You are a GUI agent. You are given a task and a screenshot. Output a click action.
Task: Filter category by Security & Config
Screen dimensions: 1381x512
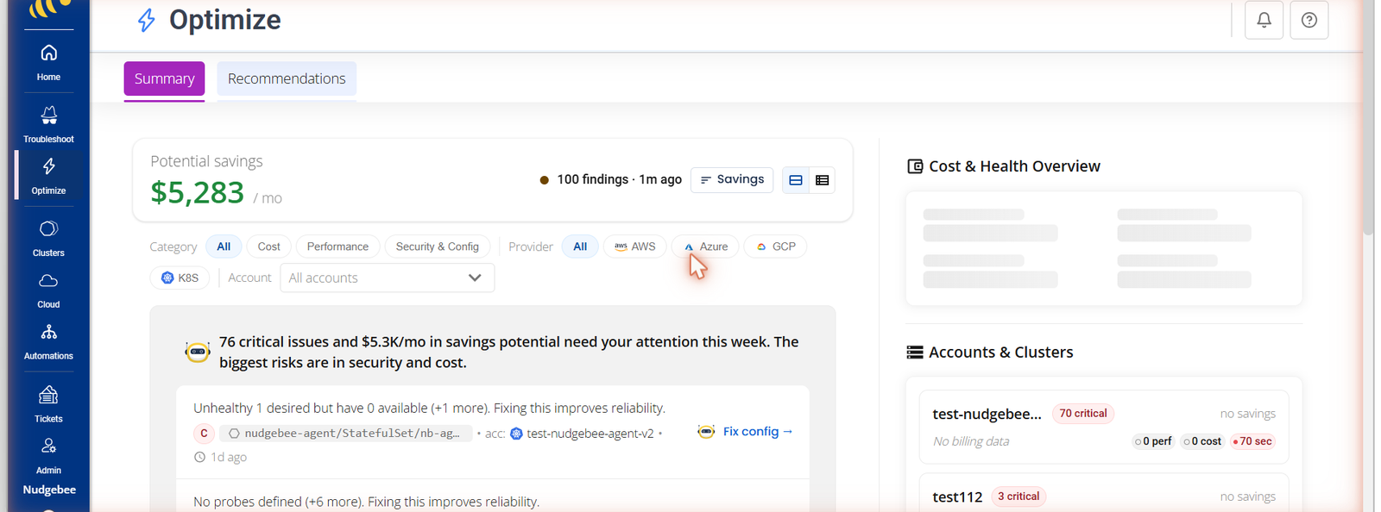tap(437, 247)
